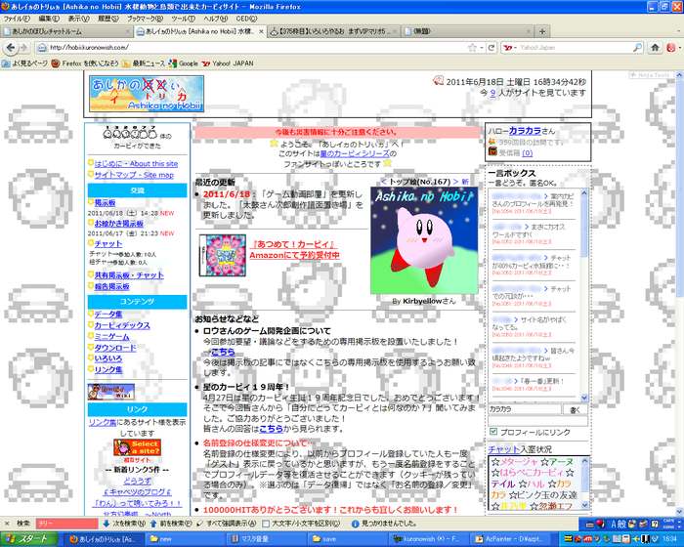The image size is (684, 547).
Task: Click the inbox icon next to 受信箱
Action: (x=492, y=151)
